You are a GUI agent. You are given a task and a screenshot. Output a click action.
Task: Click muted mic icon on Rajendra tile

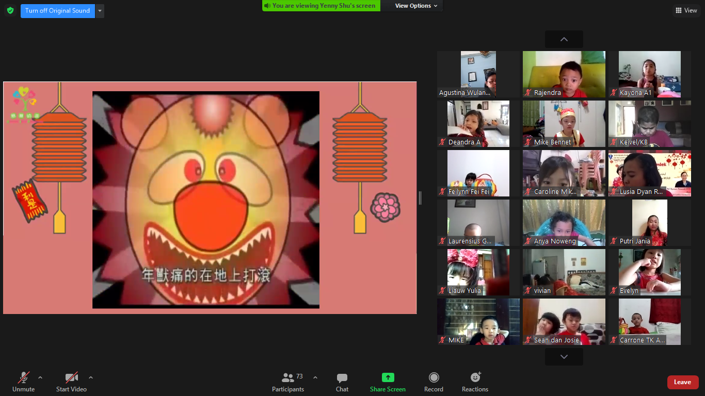[x=528, y=93]
